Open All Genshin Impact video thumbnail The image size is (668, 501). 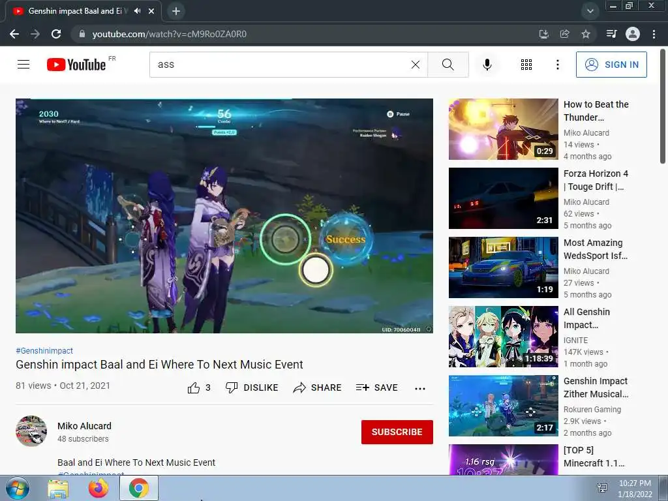503,337
